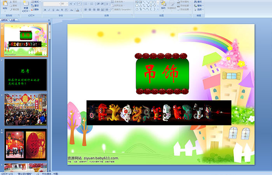Toggle Align Text Right

pyautogui.click(x=94, y=10)
